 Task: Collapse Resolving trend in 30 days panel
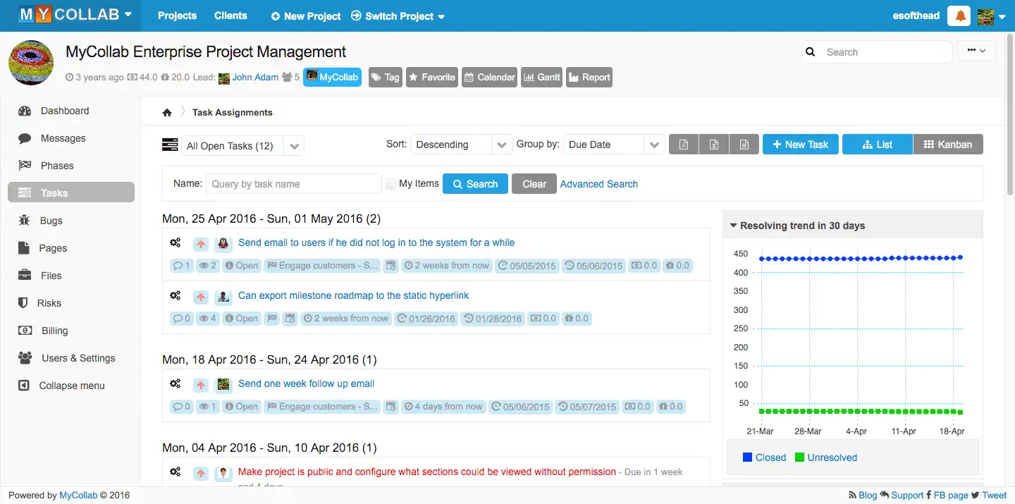click(x=733, y=226)
